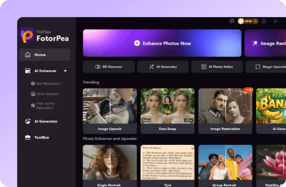Click the AI Generator sidebar icon

[x=28, y=121]
